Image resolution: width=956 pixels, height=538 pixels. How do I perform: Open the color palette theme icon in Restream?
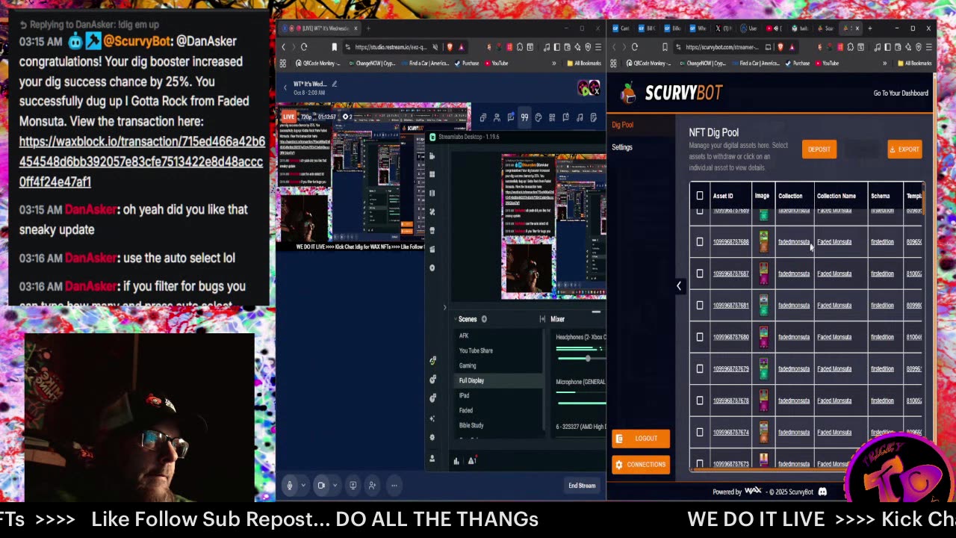(x=538, y=117)
